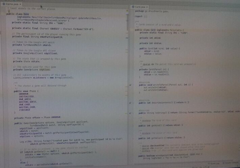Switch to the Game.java tab

pyautogui.click(x=11, y=4)
